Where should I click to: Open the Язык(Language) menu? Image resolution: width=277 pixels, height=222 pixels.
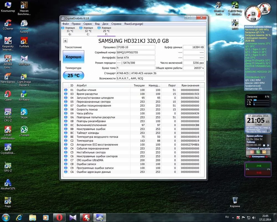coord(134,24)
